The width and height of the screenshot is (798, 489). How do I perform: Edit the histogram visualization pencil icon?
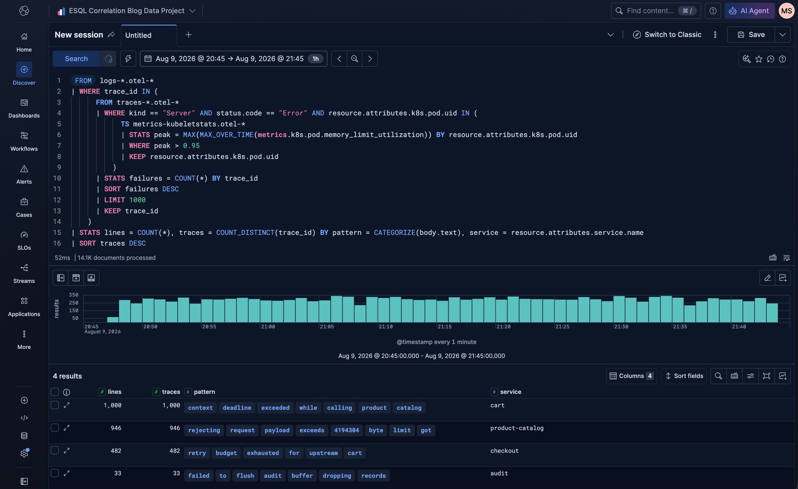coord(767,278)
